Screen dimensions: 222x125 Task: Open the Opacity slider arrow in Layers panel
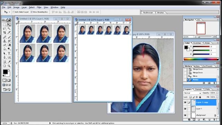(217, 93)
